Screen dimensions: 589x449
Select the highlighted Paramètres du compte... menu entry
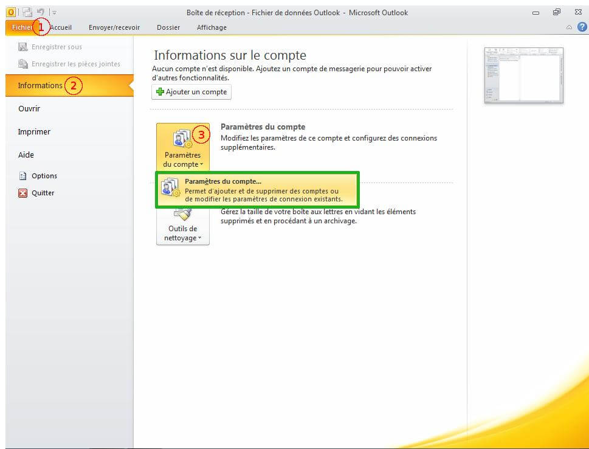pos(257,190)
